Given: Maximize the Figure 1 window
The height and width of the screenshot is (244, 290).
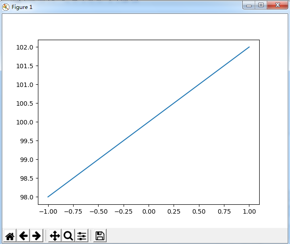Looking at the screenshot, I should [x=261, y=5].
